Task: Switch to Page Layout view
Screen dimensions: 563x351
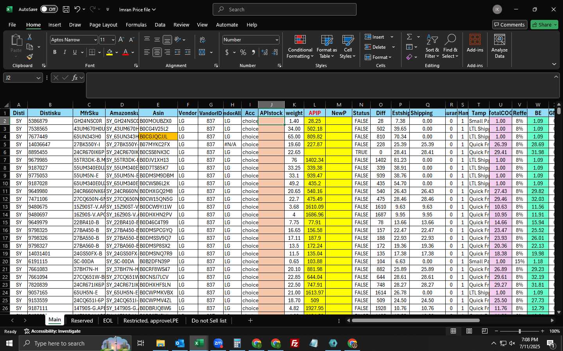Action: coord(469,331)
